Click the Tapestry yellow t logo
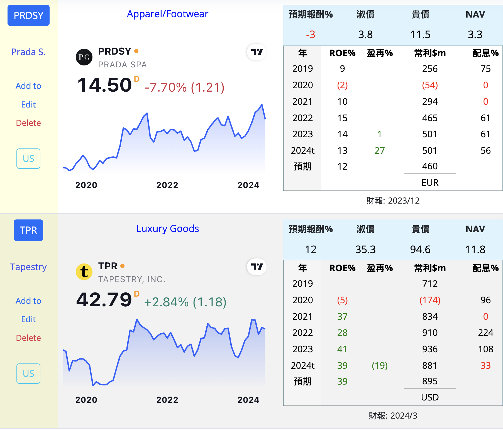Viewport: 503px width, 430px height. point(84,272)
